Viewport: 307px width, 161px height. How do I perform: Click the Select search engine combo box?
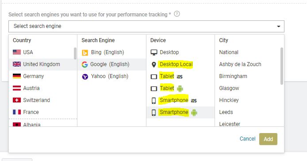pos(146,26)
